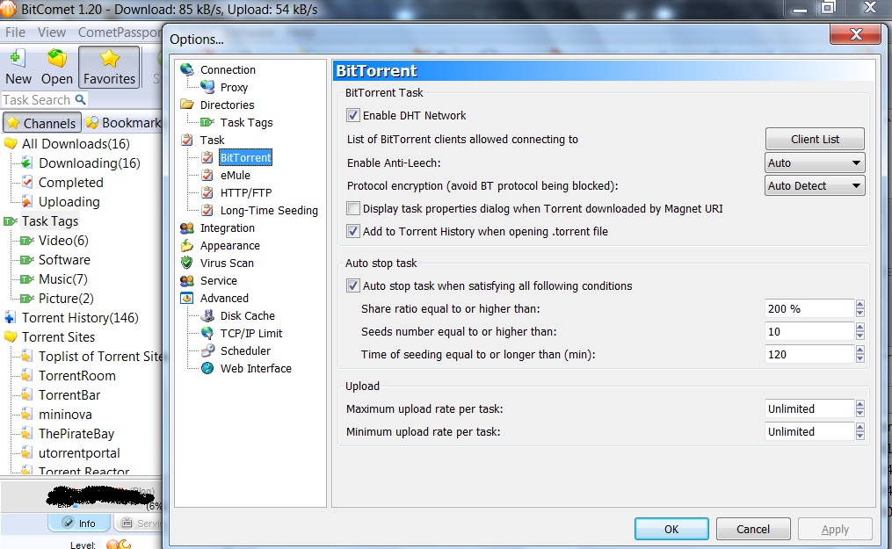892x549 pixels.
Task: Open the File menu in BitComet
Action: point(15,33)
